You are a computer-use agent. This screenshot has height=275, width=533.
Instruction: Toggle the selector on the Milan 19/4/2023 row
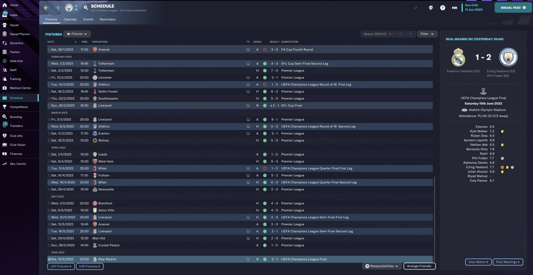tap(49, 182)
